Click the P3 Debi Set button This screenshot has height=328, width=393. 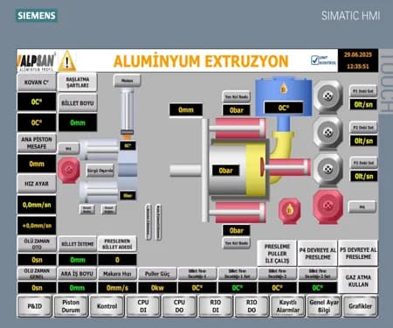(x=363, y=163)
